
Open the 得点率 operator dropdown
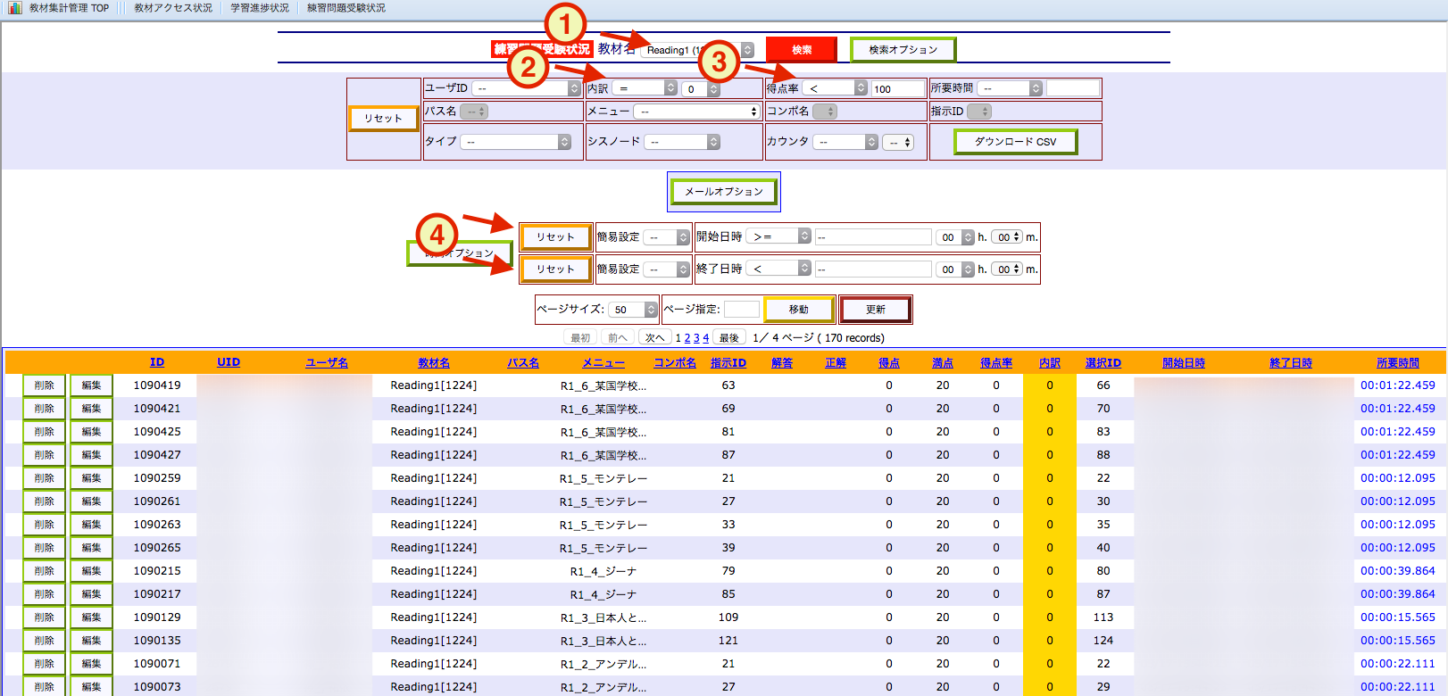point(835,88)
